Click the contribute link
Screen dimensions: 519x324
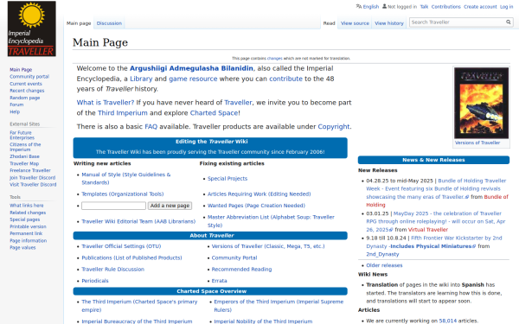[x=285, y=79]
